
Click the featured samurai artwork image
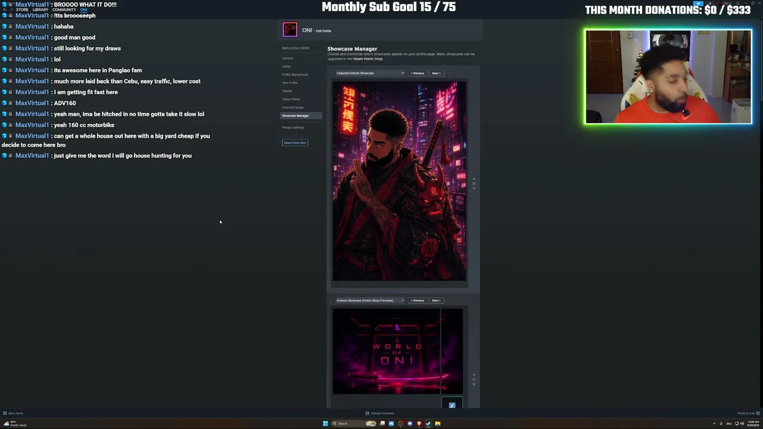(x=399, y=181)
